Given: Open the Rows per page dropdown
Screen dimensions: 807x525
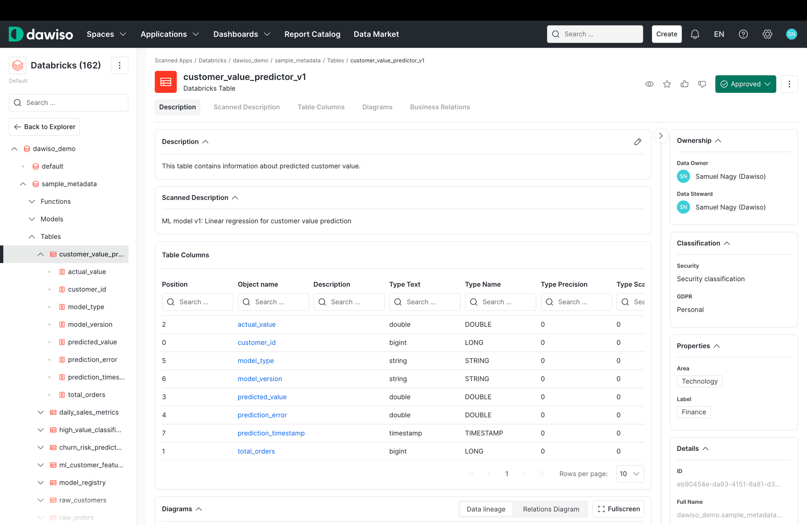Looking at the screenshot, I should (x=630, y=474).
